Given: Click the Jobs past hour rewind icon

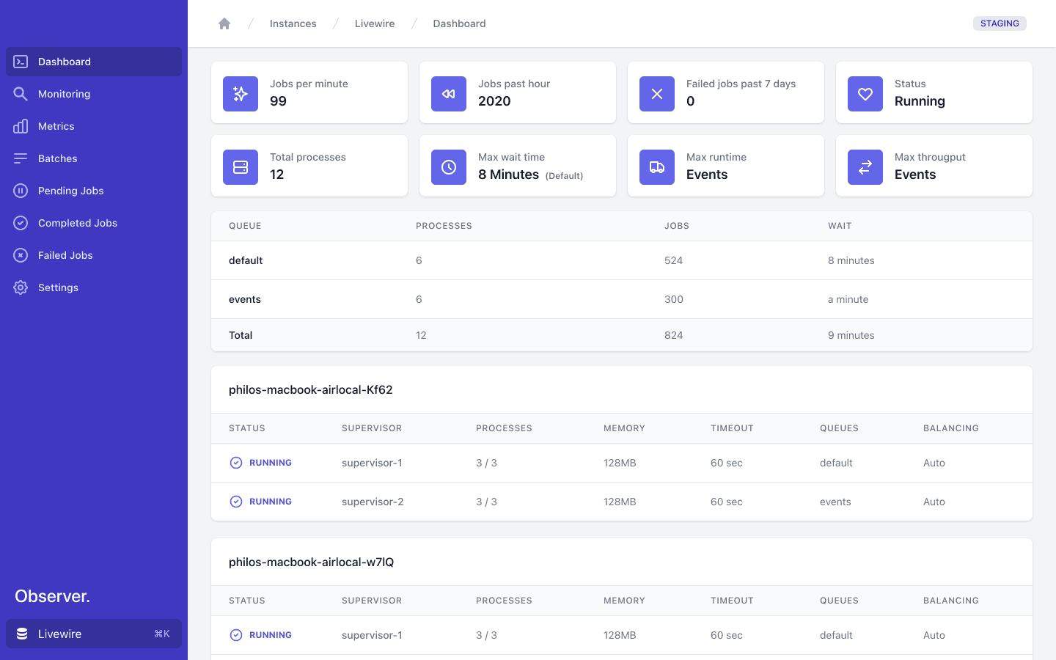Looking at the screenshot, I should pos(449,94).
